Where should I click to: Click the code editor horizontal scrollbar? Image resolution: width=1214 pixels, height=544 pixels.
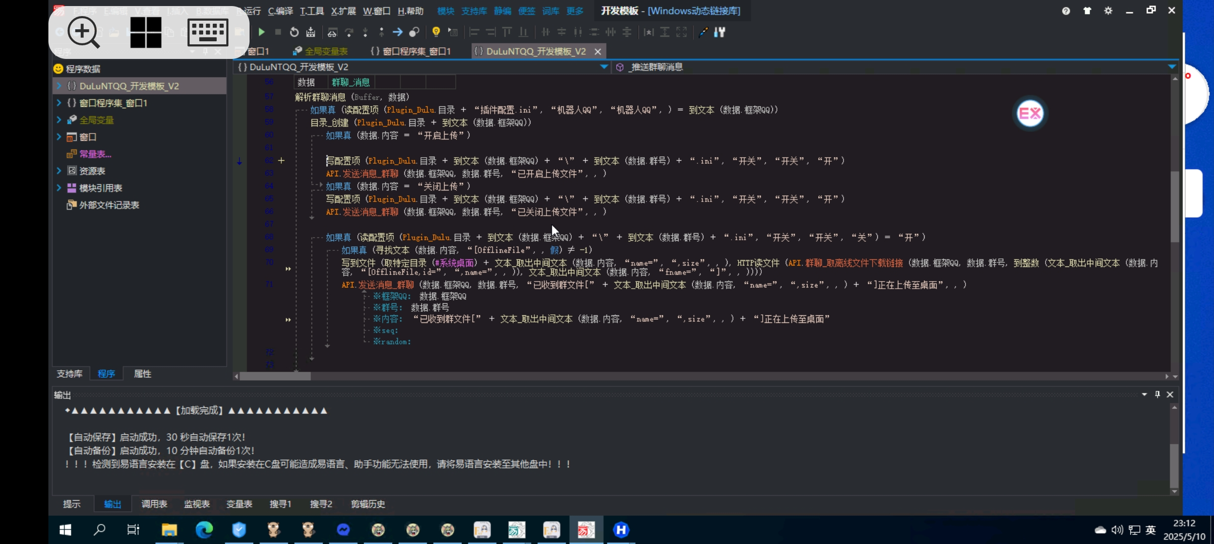pyautogui.click(x=275, y=376)
